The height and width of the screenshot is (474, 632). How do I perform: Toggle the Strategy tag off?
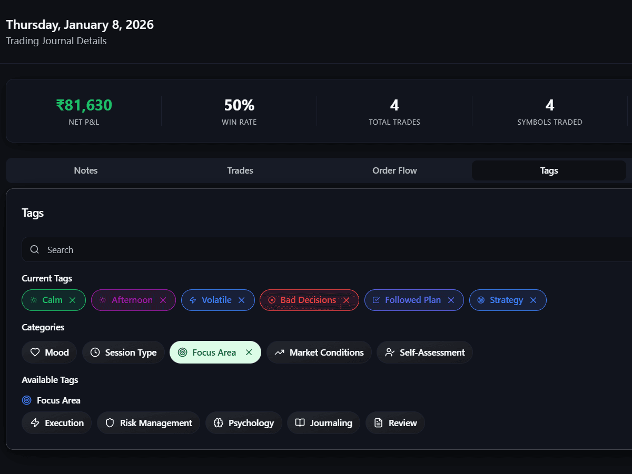[534, 300]
